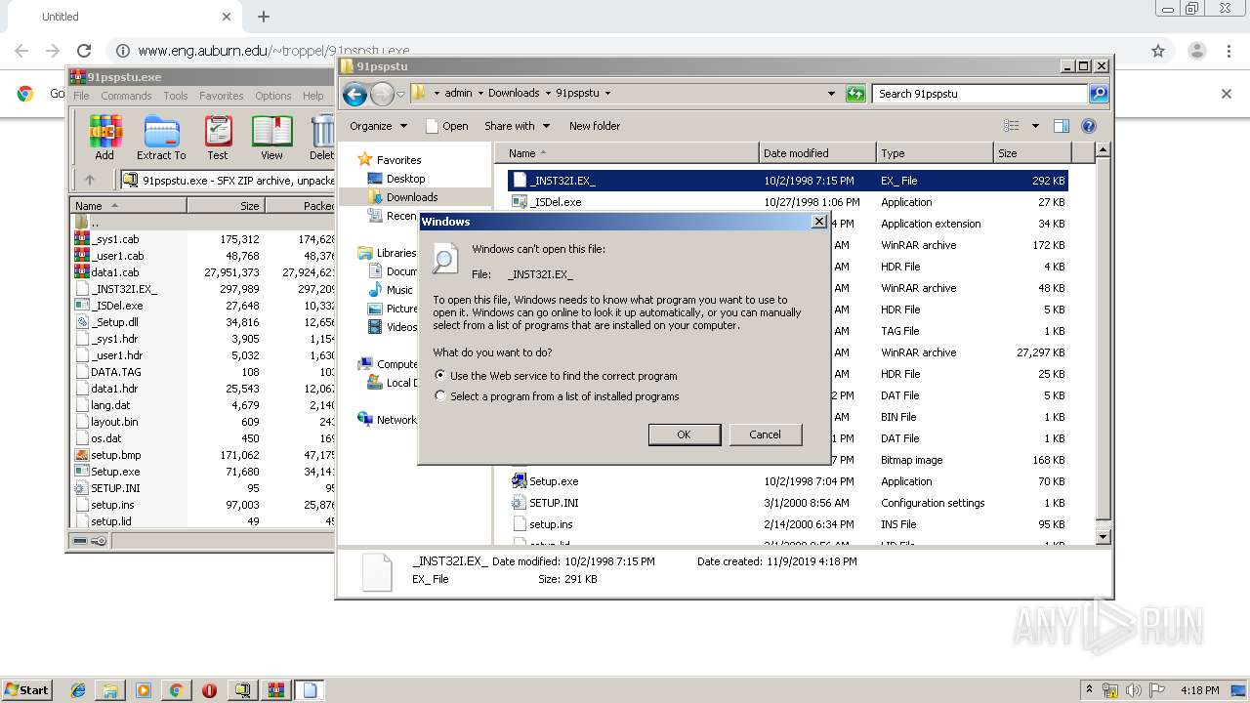1250x703 pixels.
Task: Open WinRAR Options menu
Action: click(273, 96)
